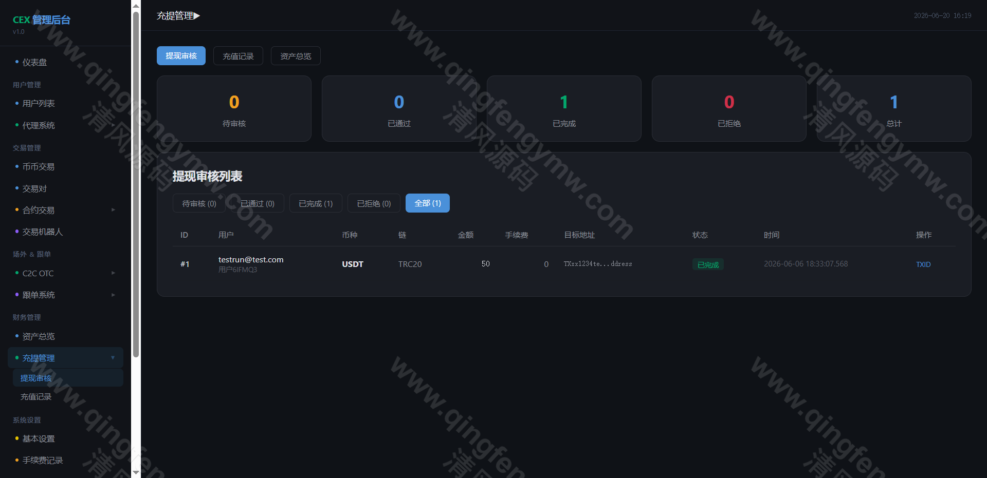
Task: Click the timestamp 2026-06-06 18:33:07.568
Action: click(x=806, y=264)
